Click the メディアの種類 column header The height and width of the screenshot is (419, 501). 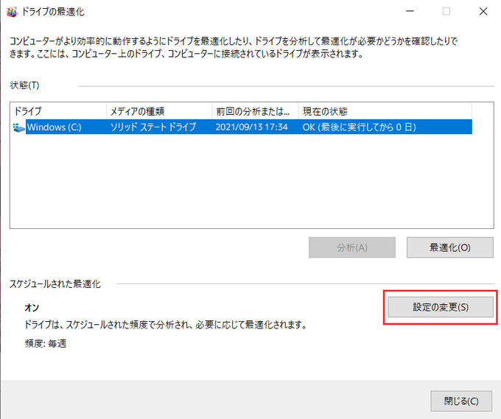[x=159, y=111]
